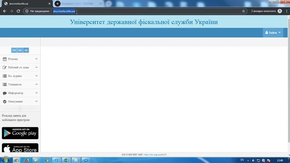Expand the Ел. журнал chevron
This screenshot has width=290, height=163.
36,76
